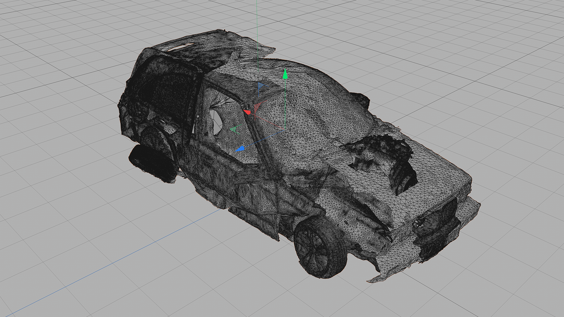The width and height of the screenshot is (564, 317).
Task: Select the blue Z-axis arrow cone
Action: [240, 149]
